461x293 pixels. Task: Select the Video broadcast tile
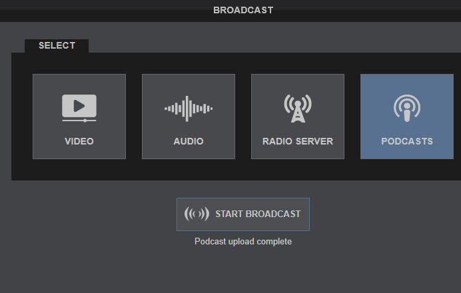point(79,117)
